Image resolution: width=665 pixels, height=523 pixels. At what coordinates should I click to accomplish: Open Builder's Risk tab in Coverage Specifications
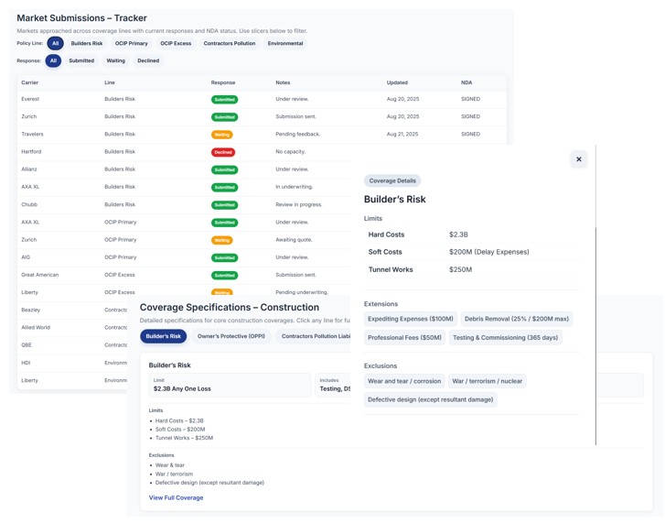pyautogui.click(x=163, y=336)
